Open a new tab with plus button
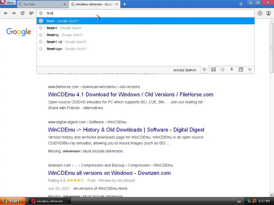This screenshot has height=205, width=274. tap(124, 4)
